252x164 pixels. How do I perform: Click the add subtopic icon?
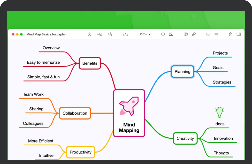pos(110,34)
